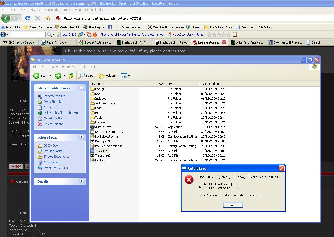Select AutoIt3.exe application file
The width and height of the screenshot is (334, 237).
point(101,127)
